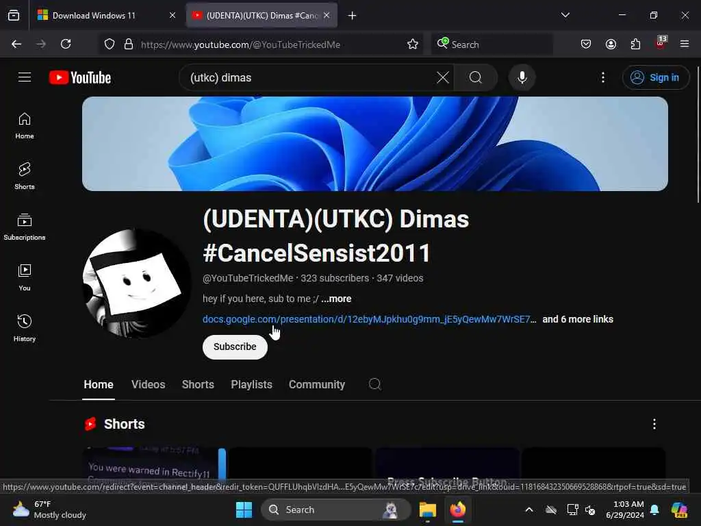
Task: Open the Firefox account icon
Action: 611,44
